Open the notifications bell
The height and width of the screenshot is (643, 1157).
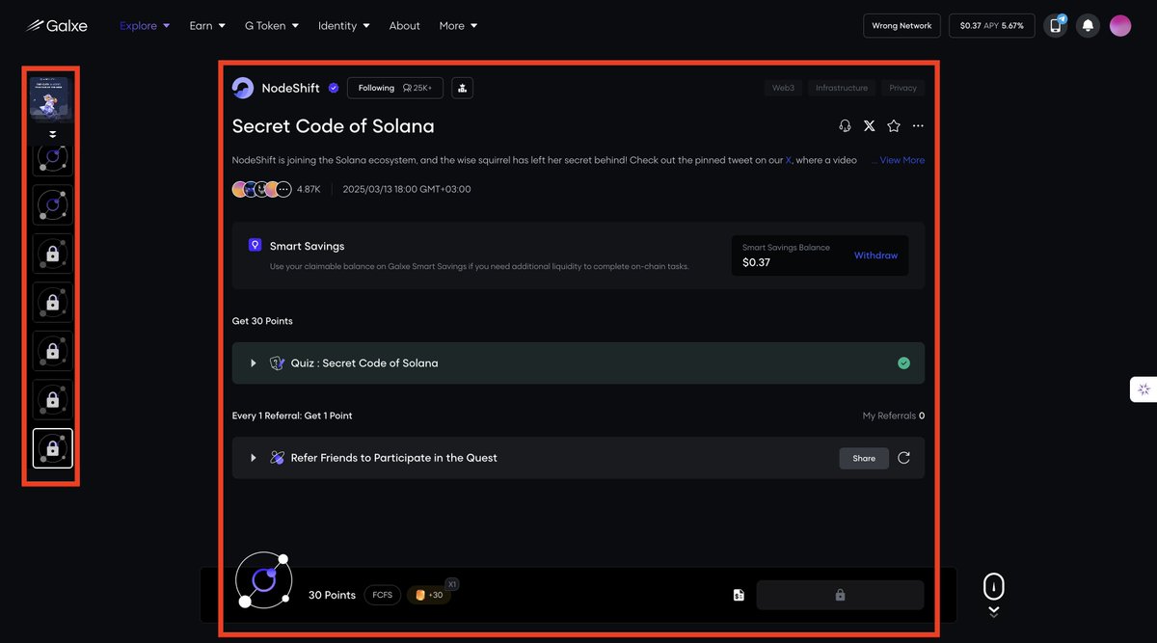pos(1088,26)
